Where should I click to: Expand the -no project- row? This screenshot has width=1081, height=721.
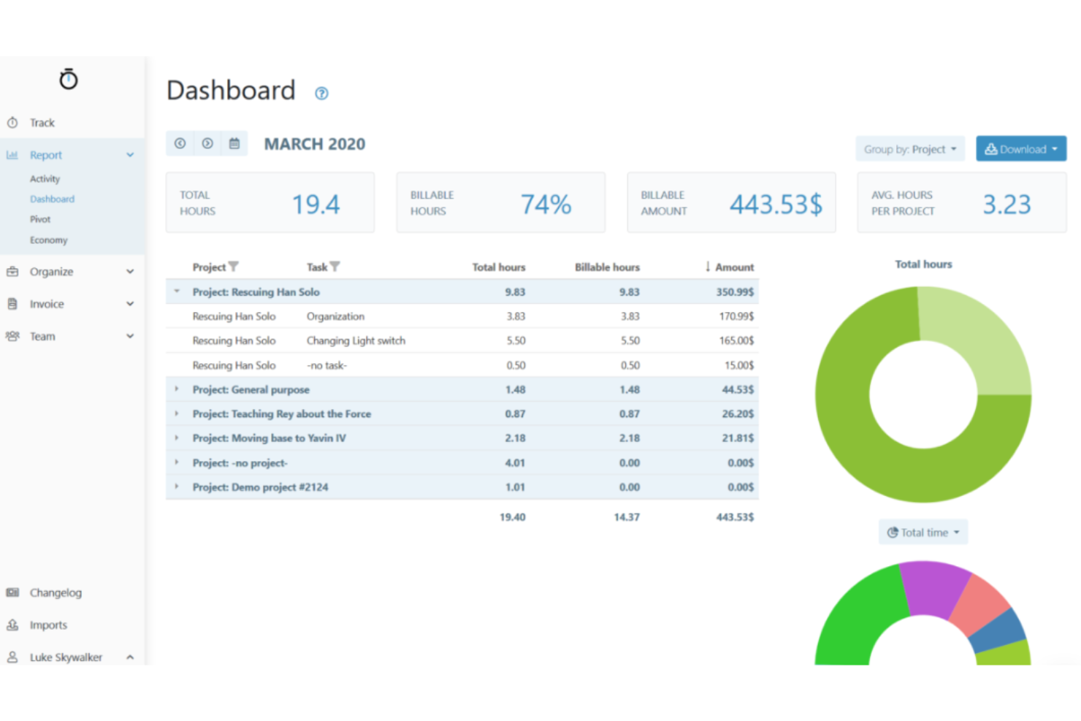point(177,462)
